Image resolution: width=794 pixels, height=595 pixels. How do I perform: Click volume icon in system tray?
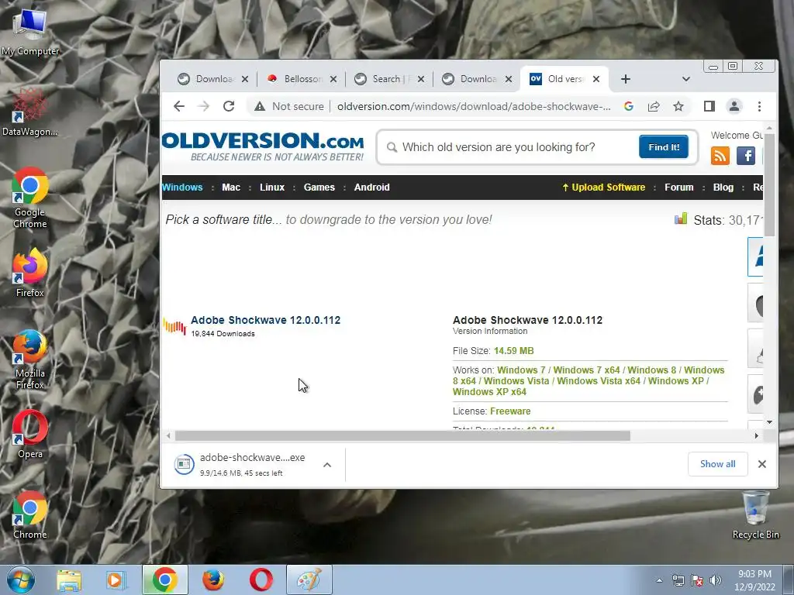[x=715, y=580]
